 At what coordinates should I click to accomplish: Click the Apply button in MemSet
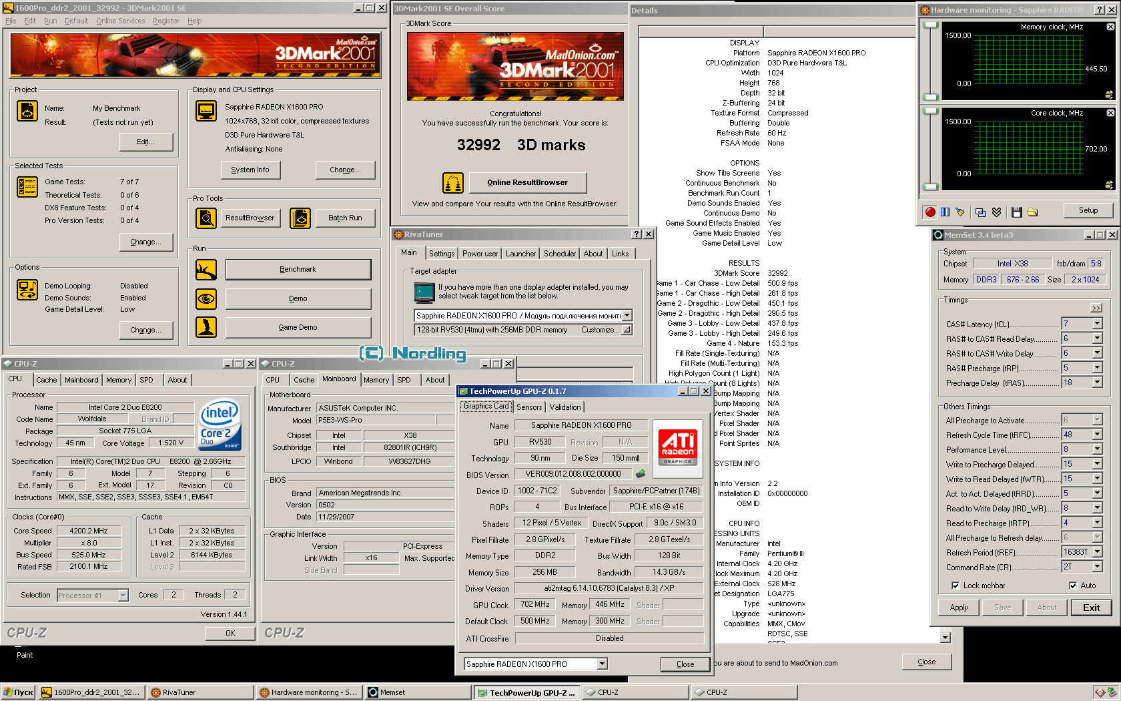959,608
